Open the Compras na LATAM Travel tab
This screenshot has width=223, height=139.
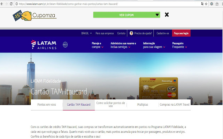(175, 105)
